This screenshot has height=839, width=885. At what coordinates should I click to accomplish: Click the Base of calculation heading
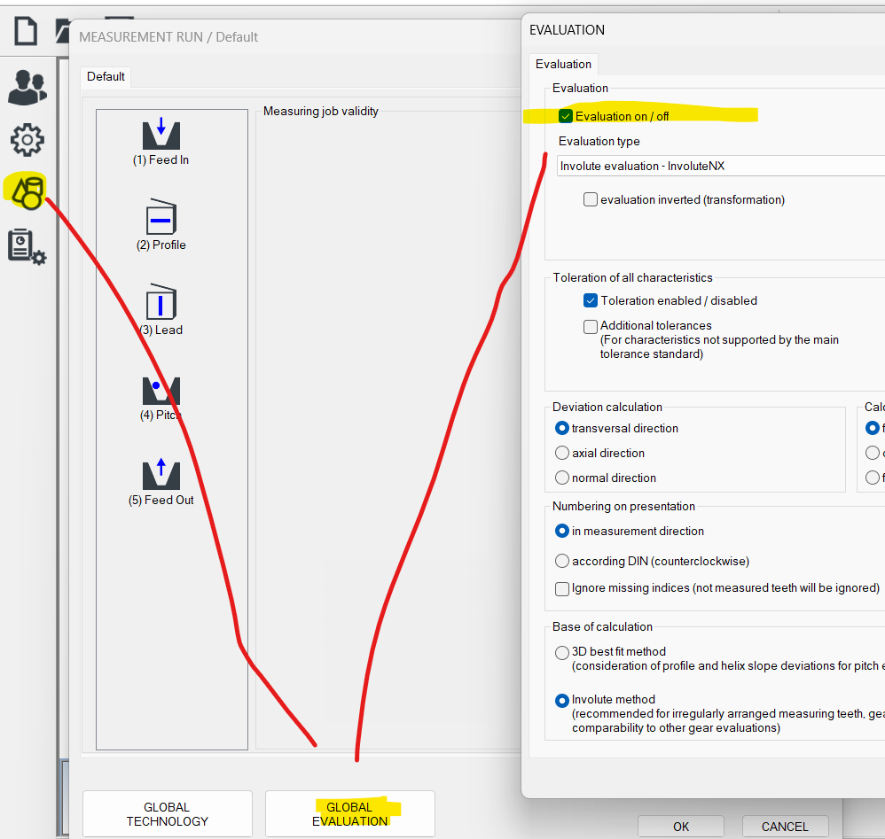(x=601, y=627)
